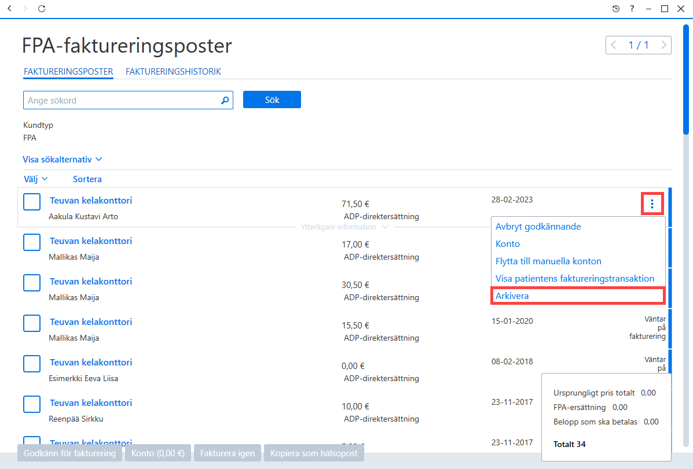
Task: Choose Konto from the context menu
Action: tap(507, 244)
